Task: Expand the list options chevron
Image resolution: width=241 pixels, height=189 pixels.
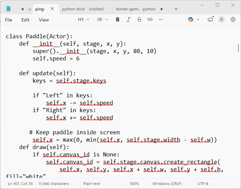Action: pyautogui.click(x=107, y=19)
